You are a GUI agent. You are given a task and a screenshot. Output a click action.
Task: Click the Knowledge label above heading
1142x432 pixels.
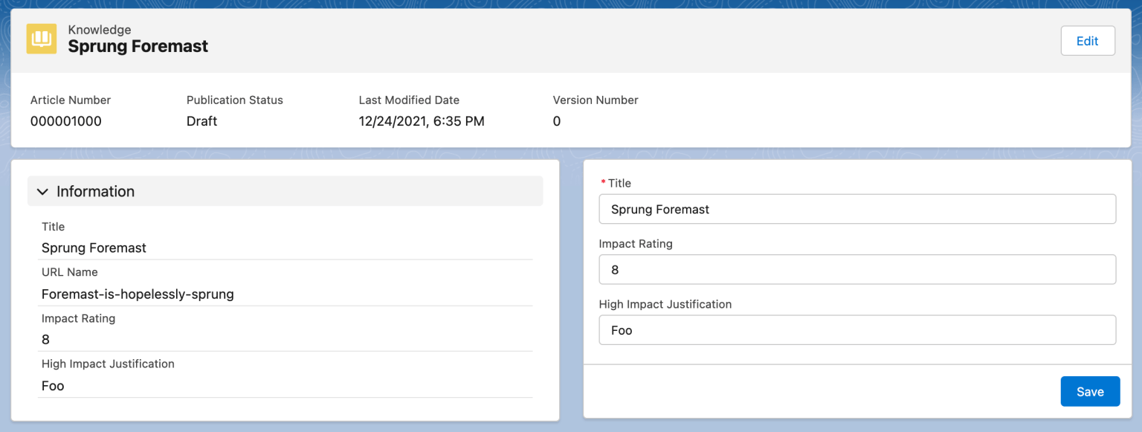click(x=100, y=30)
